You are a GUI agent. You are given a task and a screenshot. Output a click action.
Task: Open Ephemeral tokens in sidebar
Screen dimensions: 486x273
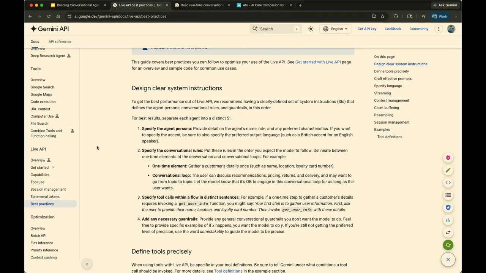pos(45,196)
